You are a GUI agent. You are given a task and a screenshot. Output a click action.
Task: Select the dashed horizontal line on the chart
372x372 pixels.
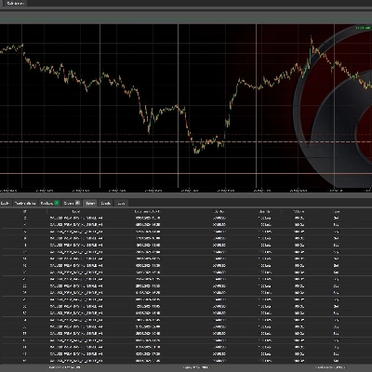pyautogui.click(x=186, y=142)
